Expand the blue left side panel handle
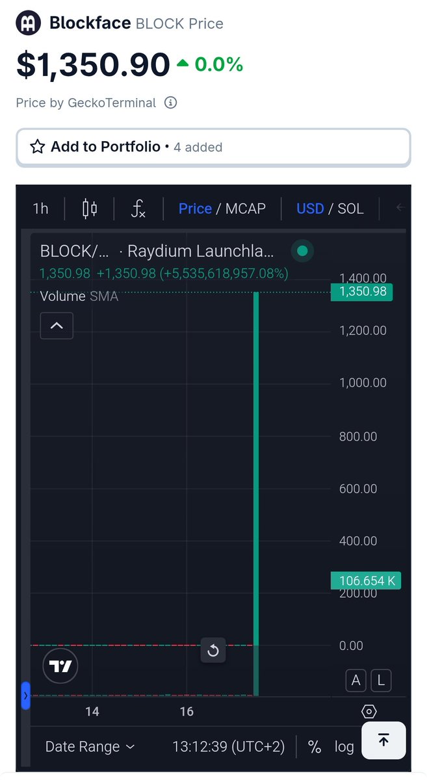427x780 pixels. (25, 695)
